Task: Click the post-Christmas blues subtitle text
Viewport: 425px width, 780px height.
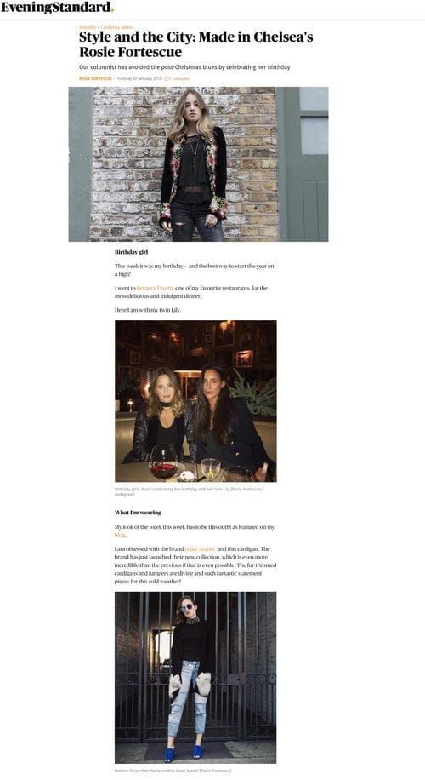Action: pyautogui.click(x=184, y=67)
